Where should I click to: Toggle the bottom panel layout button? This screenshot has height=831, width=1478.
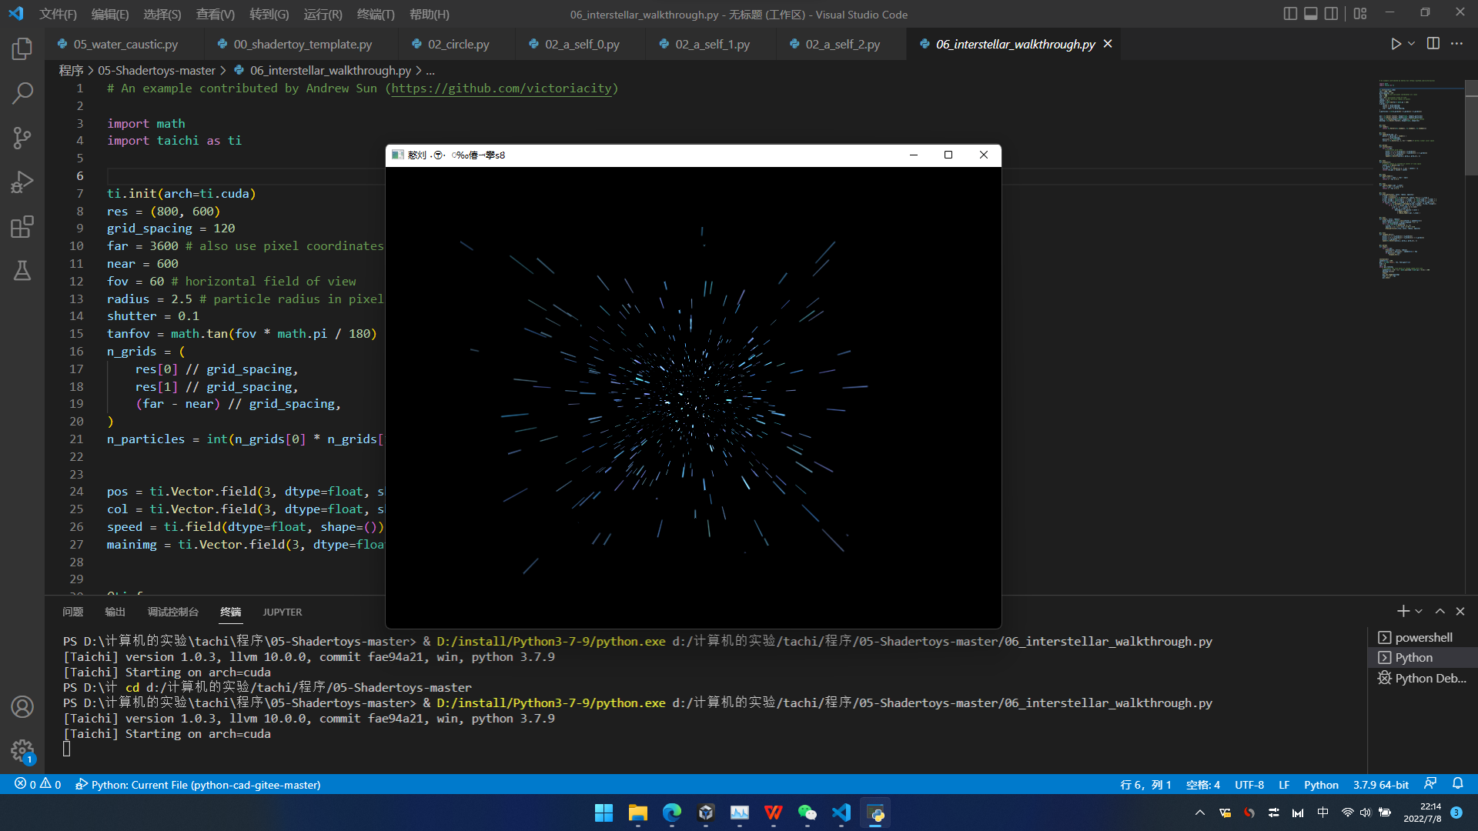coord(1310,14)
